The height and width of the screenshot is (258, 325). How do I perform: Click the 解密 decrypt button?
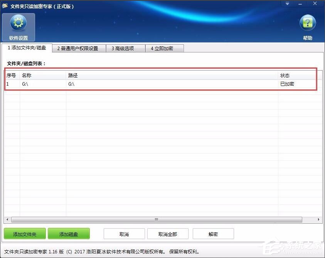pyautogui.click(x=213, y=234)
